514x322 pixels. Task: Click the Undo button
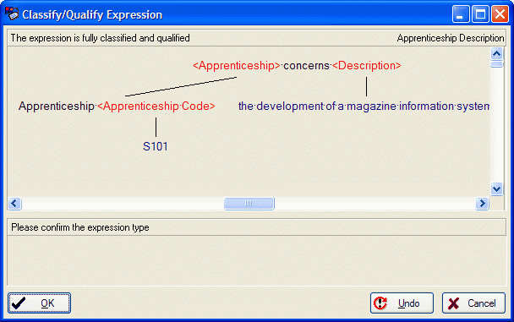pos(402,303)
